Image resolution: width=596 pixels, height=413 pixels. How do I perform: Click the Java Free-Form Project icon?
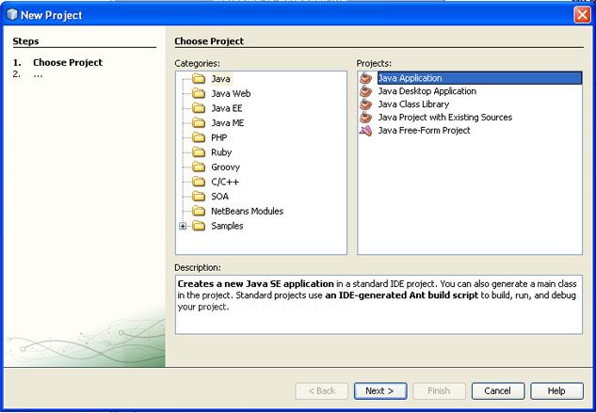coord(365,131)
